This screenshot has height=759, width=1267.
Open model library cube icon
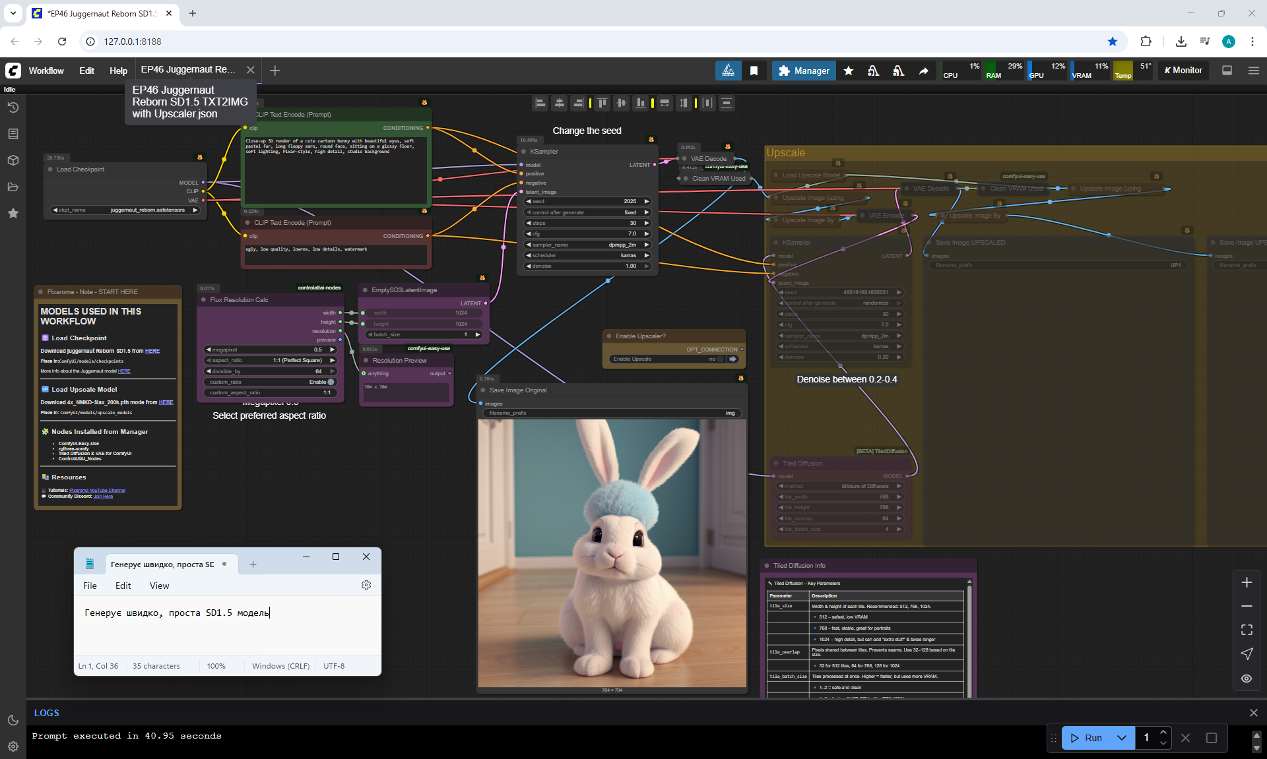13,160
